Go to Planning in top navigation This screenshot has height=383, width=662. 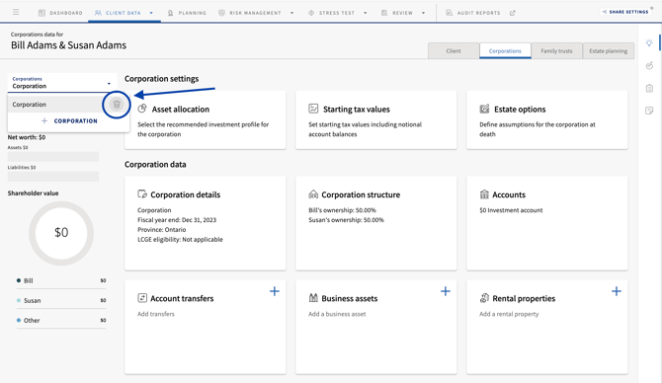[x=187, y=13]
